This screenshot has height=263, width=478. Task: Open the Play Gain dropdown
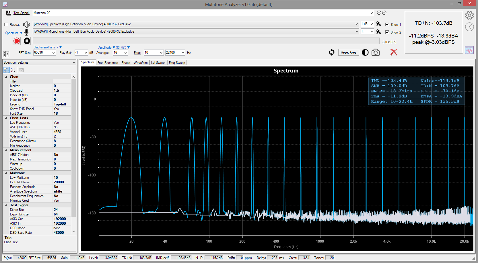(86, 53)
